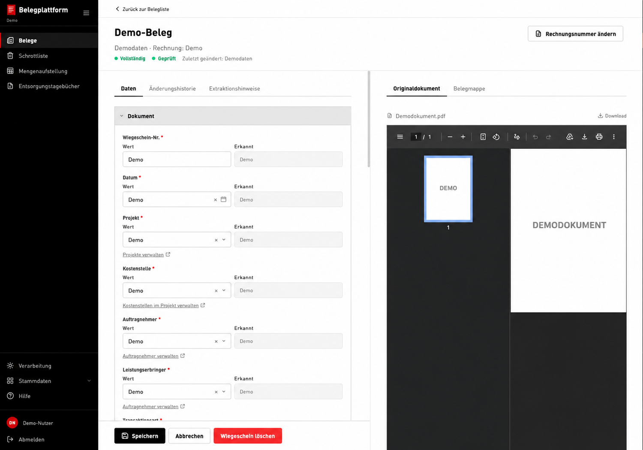Screen dimensions: 643x450
Task: Open Schrottliste in the sidebar
Action: pyautogui.click(x=49, y=56)
